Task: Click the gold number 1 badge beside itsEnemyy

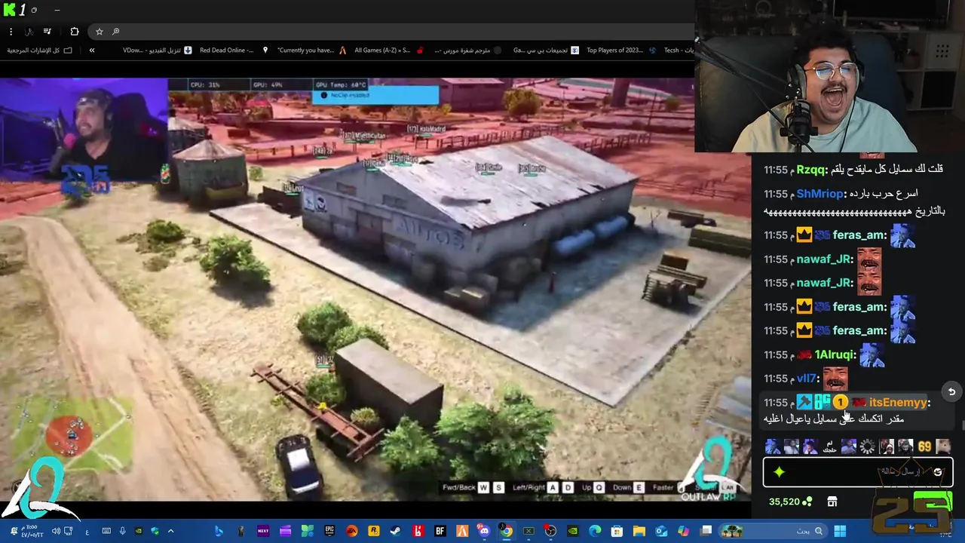Action: (x=841, y=403)
